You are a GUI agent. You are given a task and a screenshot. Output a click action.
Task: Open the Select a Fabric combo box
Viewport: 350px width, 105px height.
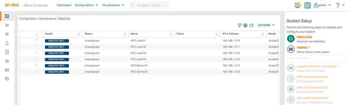coord(317,58)
